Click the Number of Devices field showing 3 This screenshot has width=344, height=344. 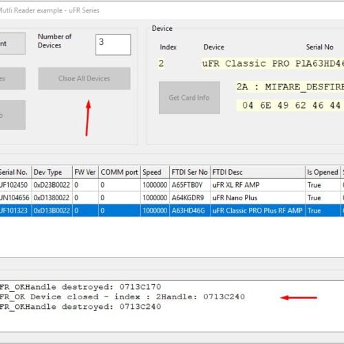click(114, 45)
